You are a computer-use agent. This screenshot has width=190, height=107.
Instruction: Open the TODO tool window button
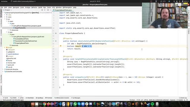[x=13, y=98]
